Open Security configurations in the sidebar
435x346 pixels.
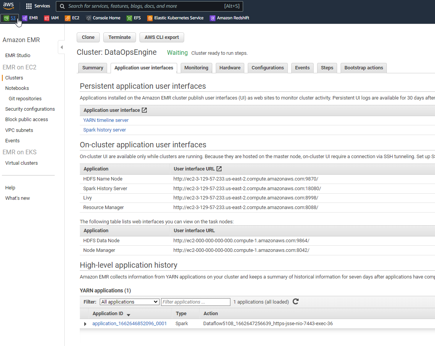coord(30,109)
